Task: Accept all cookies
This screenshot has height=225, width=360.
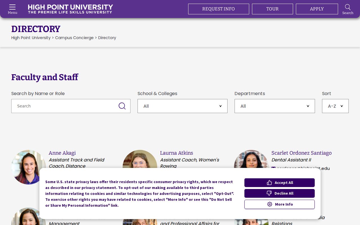Action: point(280,183)
